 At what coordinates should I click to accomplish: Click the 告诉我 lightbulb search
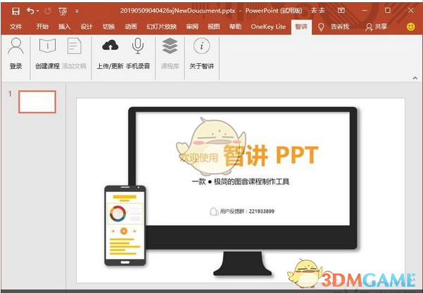[x=334, y=27]
